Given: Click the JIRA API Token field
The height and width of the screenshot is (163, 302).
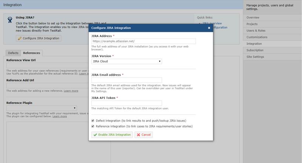Looking at the screenshot, I should click(x=126, y=103).
